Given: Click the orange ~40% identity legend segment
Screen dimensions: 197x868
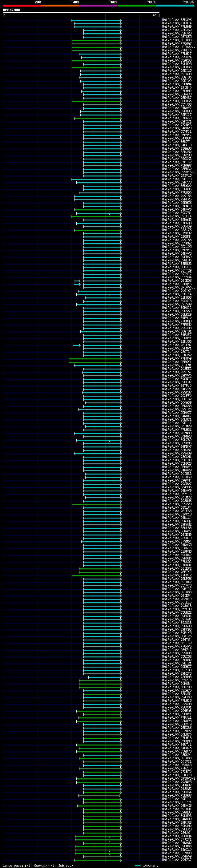Looking at the screenshot, I should [x=60, y=6].
